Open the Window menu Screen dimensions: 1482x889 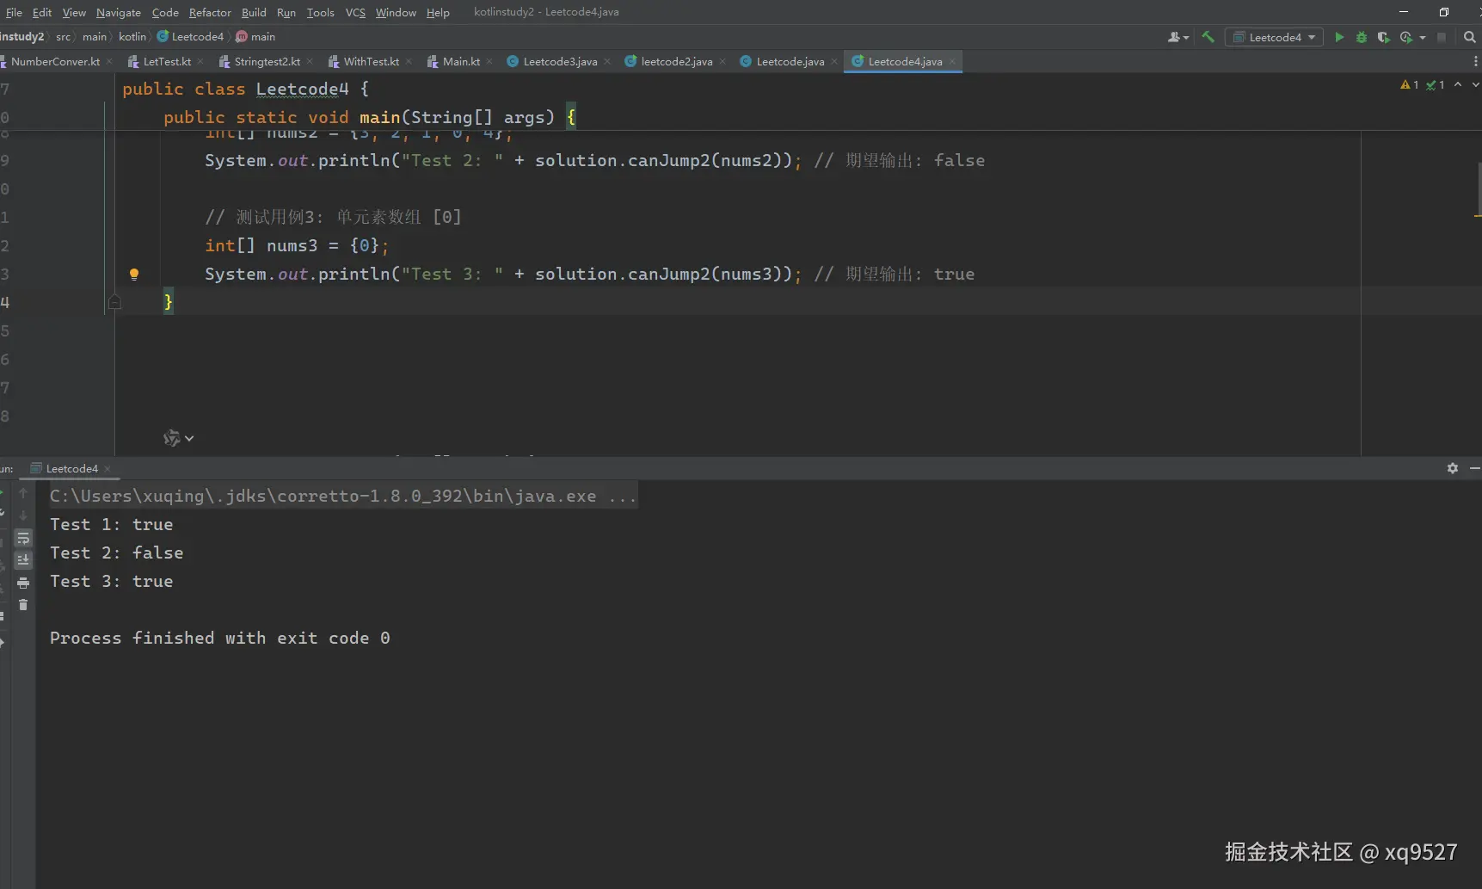(x=396, y=12)
